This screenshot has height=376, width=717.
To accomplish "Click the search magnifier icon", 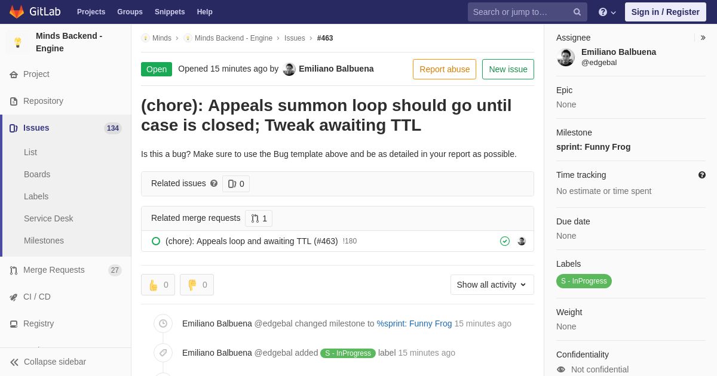I will tap(577, 12).
